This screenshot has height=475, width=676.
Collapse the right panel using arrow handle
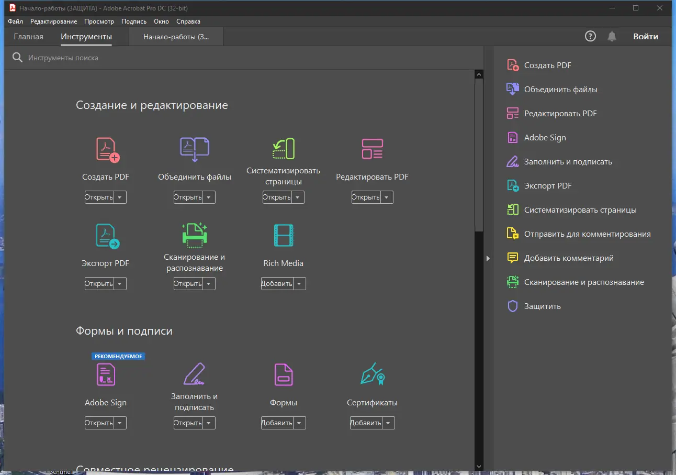click(488, 258)
